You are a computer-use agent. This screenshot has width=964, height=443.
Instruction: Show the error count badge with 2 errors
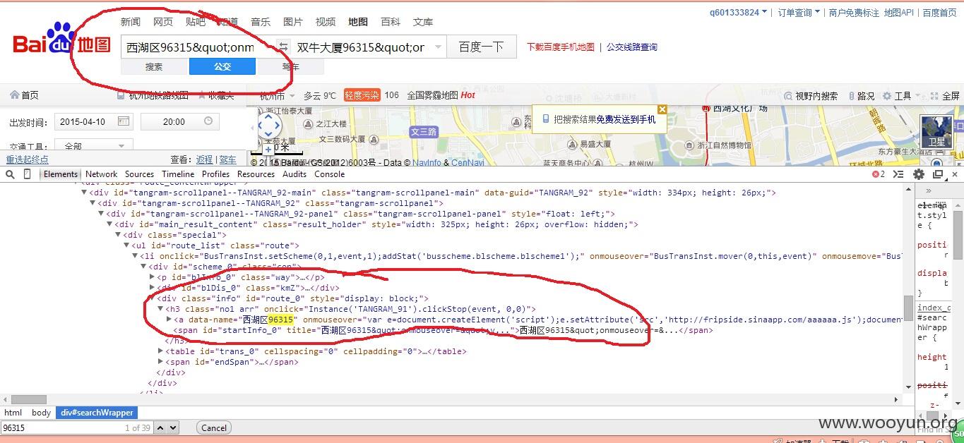[x=879, y=174]
